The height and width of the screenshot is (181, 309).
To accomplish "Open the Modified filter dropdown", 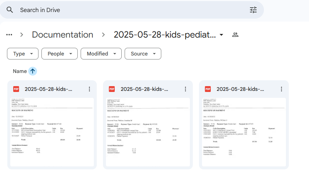I will [x=101, y=54].
